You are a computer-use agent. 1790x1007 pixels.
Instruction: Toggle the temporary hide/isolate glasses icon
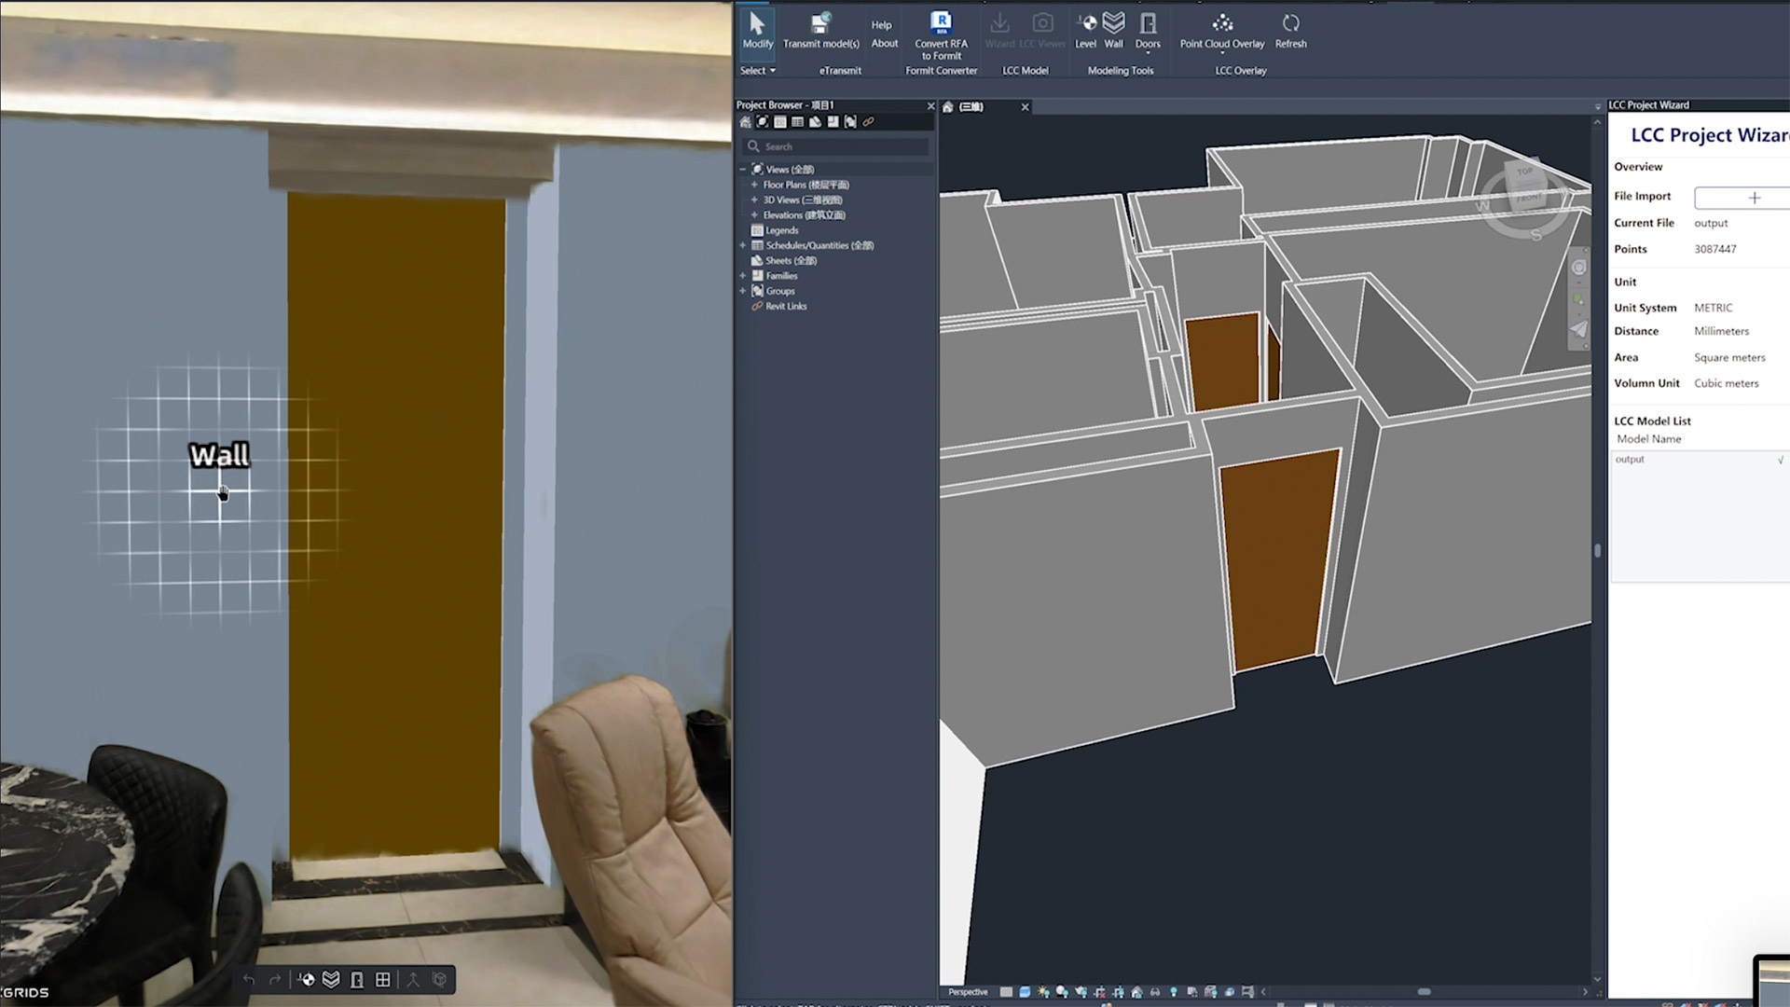[1156, 991]
